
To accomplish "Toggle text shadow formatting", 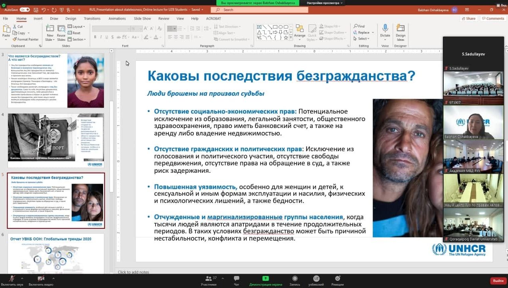I will 112,37.
